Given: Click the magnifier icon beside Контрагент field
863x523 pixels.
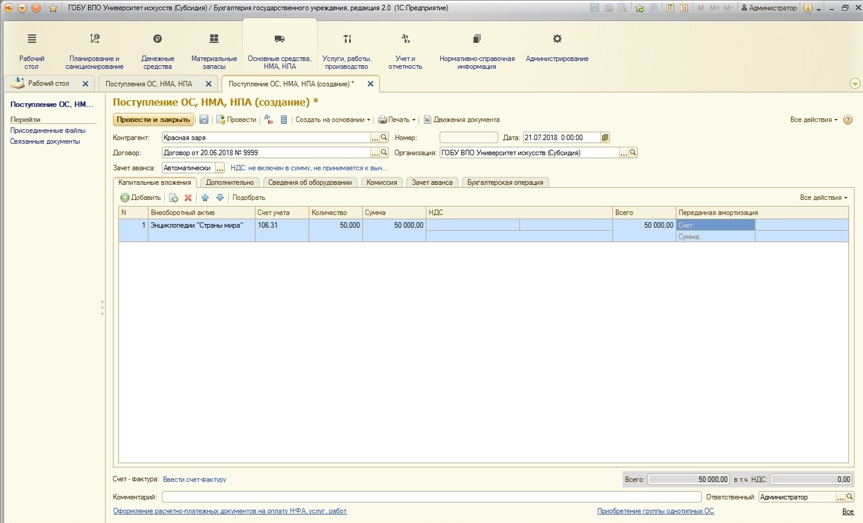Looking at the screenshot, I should [x=384, y=138].
